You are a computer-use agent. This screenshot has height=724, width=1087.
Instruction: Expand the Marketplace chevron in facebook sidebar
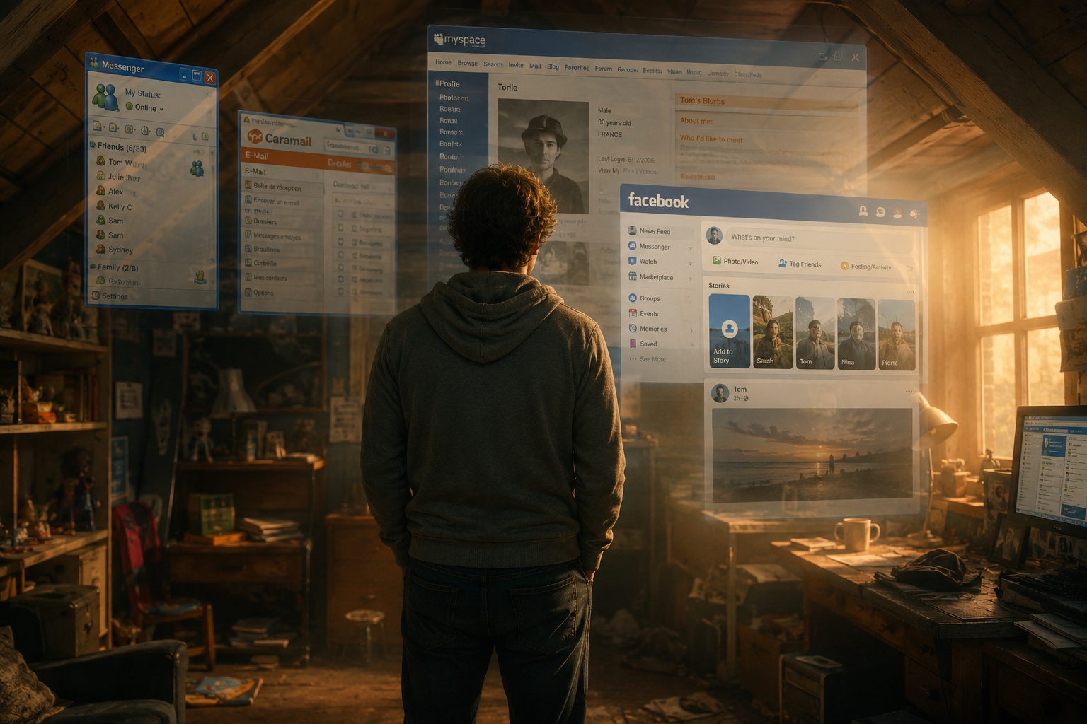[x=690, y=279]
